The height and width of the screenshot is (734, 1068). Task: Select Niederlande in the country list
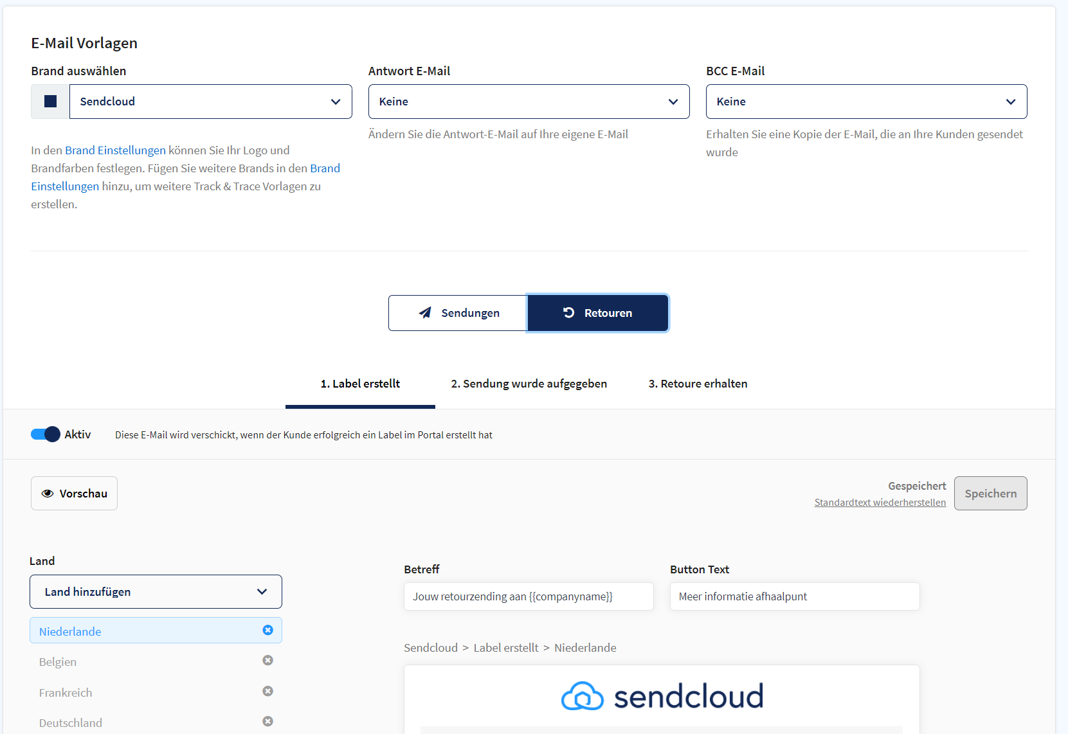tap(156, 631)
